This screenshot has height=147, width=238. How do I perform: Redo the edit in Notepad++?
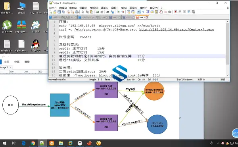tap(102, 12)
